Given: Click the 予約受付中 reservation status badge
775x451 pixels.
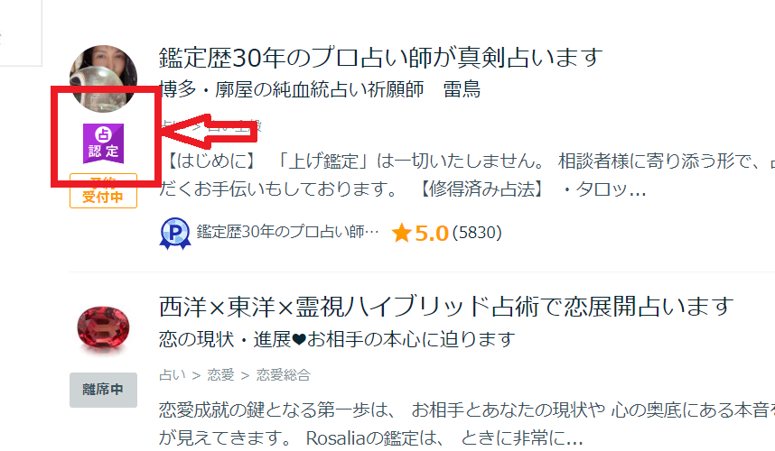Looking at the screenshot, I should click(x=103, y=191).
